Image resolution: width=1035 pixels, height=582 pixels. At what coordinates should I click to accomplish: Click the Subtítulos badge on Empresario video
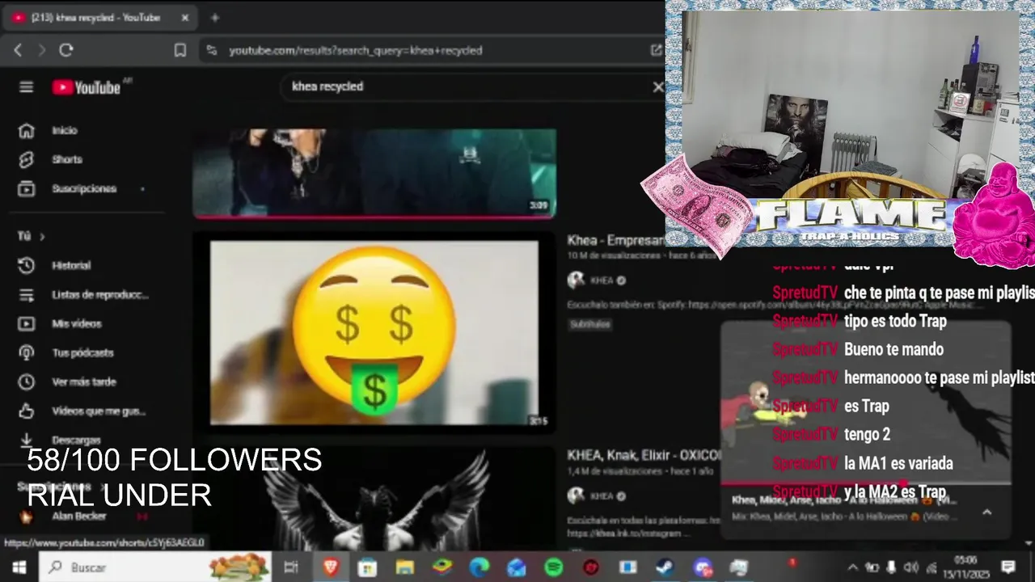point(589,324)
